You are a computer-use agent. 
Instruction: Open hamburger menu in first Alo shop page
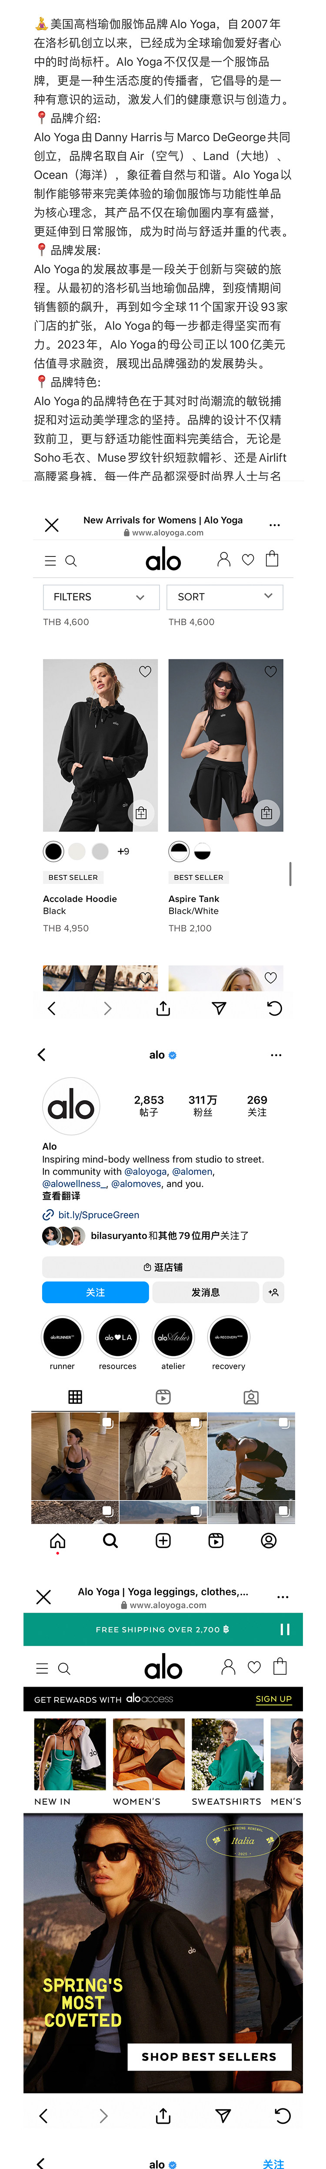click(50, 561)
